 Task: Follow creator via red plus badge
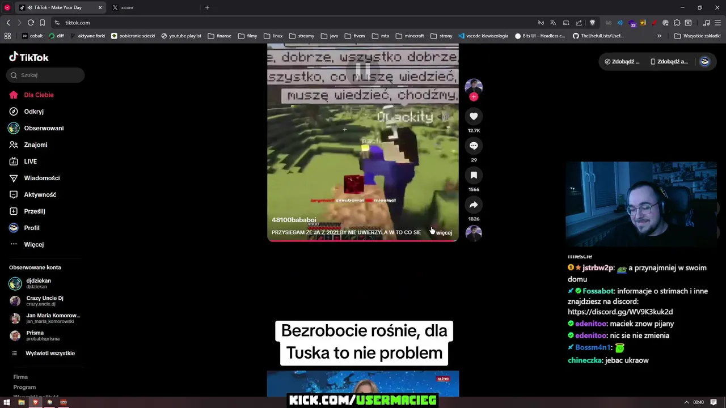click(x=474, y=97)
